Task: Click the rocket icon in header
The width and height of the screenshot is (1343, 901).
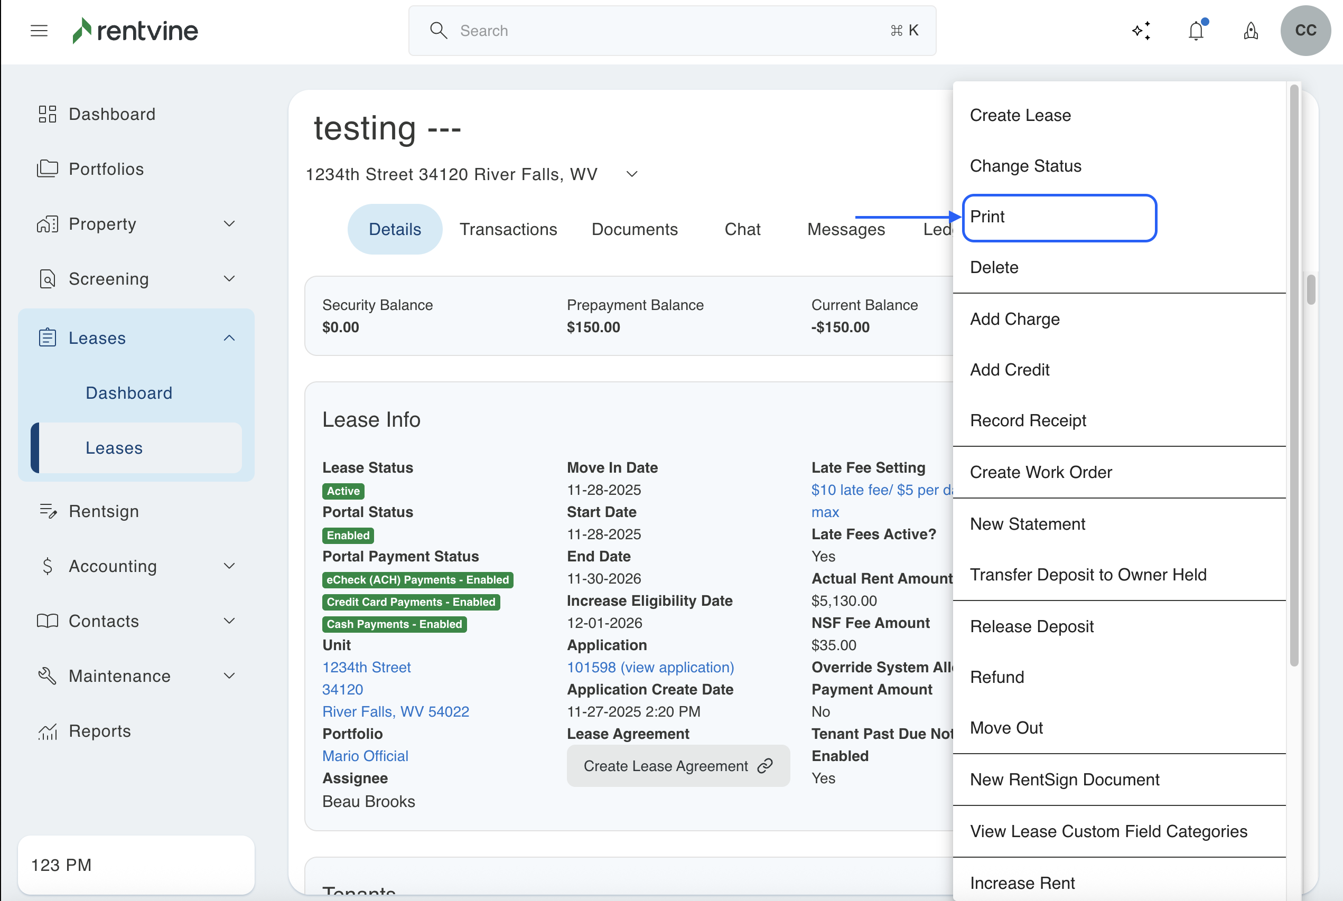Action: pos(1251,31)
